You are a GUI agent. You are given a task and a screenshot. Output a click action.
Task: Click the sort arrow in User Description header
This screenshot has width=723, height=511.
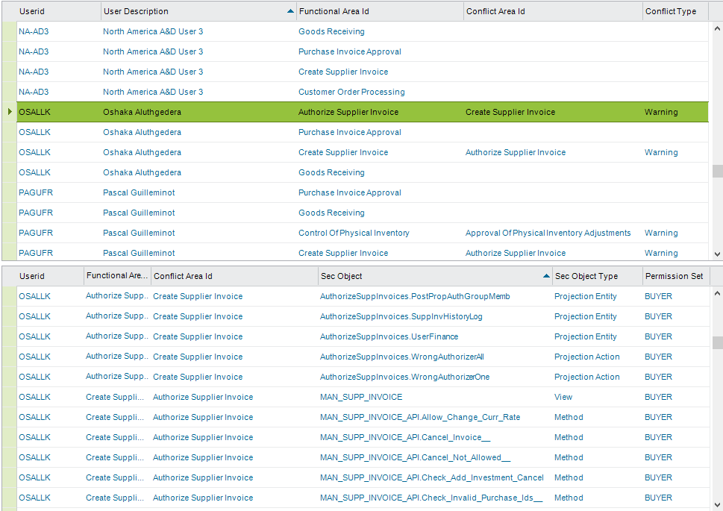tap(290, 11)
